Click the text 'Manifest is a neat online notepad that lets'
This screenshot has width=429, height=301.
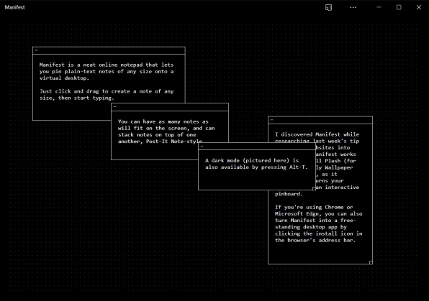click(x=107, y=65)
